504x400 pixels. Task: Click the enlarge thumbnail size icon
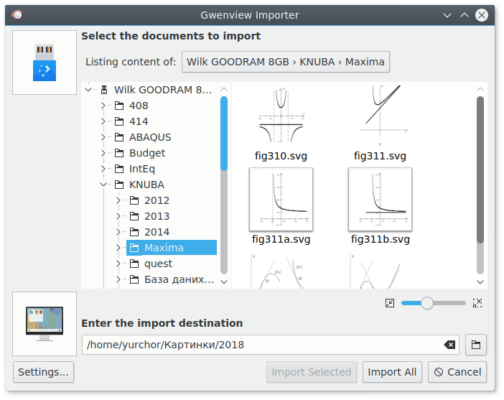(x=477, y=303)
